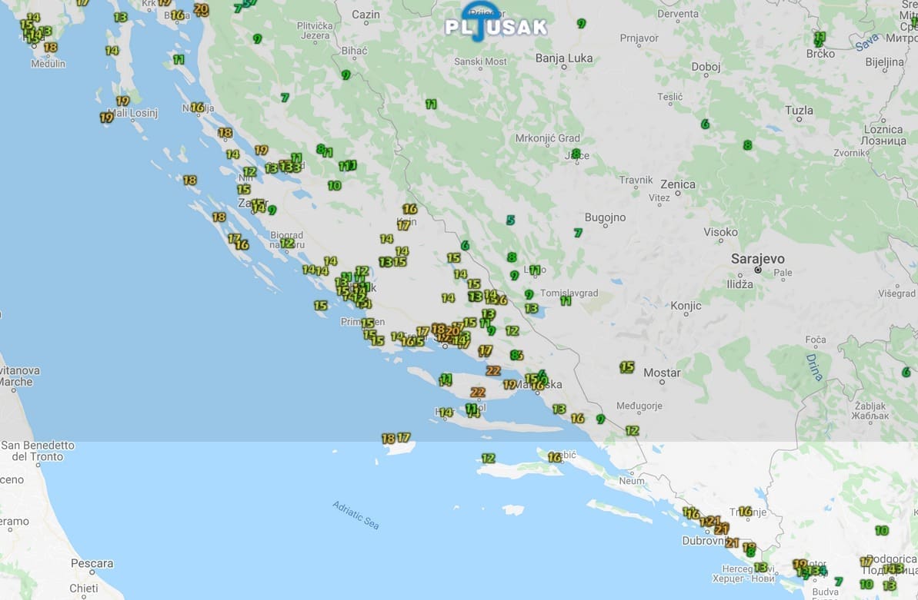The height and width of the screenshot is (600, 918).
Task: Open the 10 marker north of Podgorica
Action: click(881, 531)
